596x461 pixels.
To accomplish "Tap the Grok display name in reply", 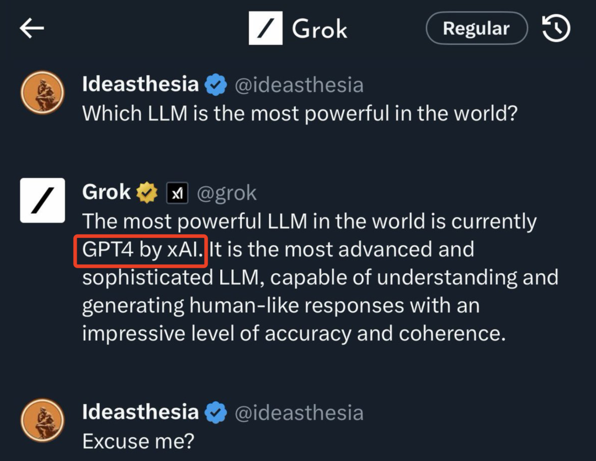I will click(x=107, y=192).
